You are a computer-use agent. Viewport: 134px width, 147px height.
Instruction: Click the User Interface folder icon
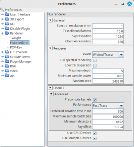pos(7,14)
